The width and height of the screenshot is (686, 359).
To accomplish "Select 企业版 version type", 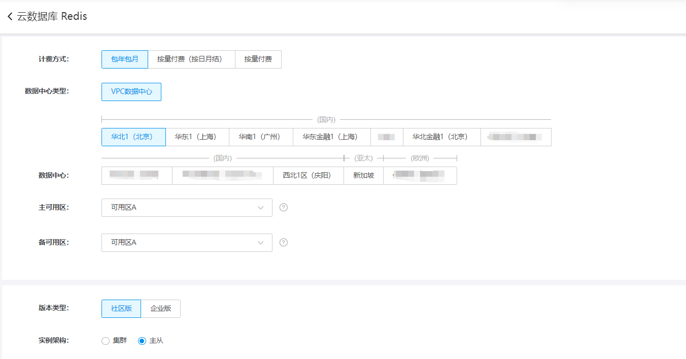I will click(x=160, y=308).
